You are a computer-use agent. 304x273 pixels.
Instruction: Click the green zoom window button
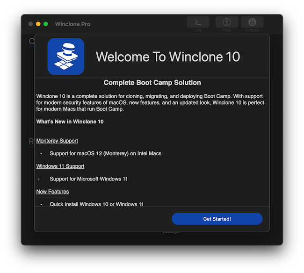pyautogui.click(x=46, y=24)
